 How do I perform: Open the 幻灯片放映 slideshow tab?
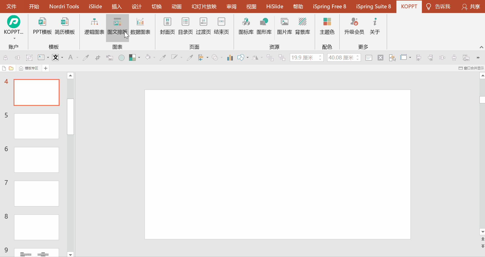click(204, 6)
